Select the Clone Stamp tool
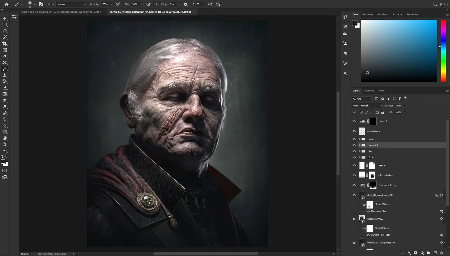Viewport: 450px width, 256px height. pos(4,75)
